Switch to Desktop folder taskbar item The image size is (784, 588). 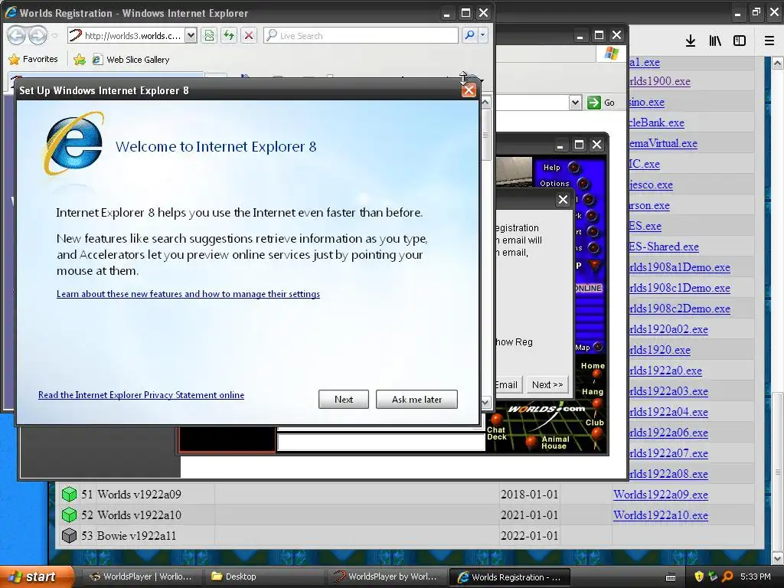coord(265,577)
